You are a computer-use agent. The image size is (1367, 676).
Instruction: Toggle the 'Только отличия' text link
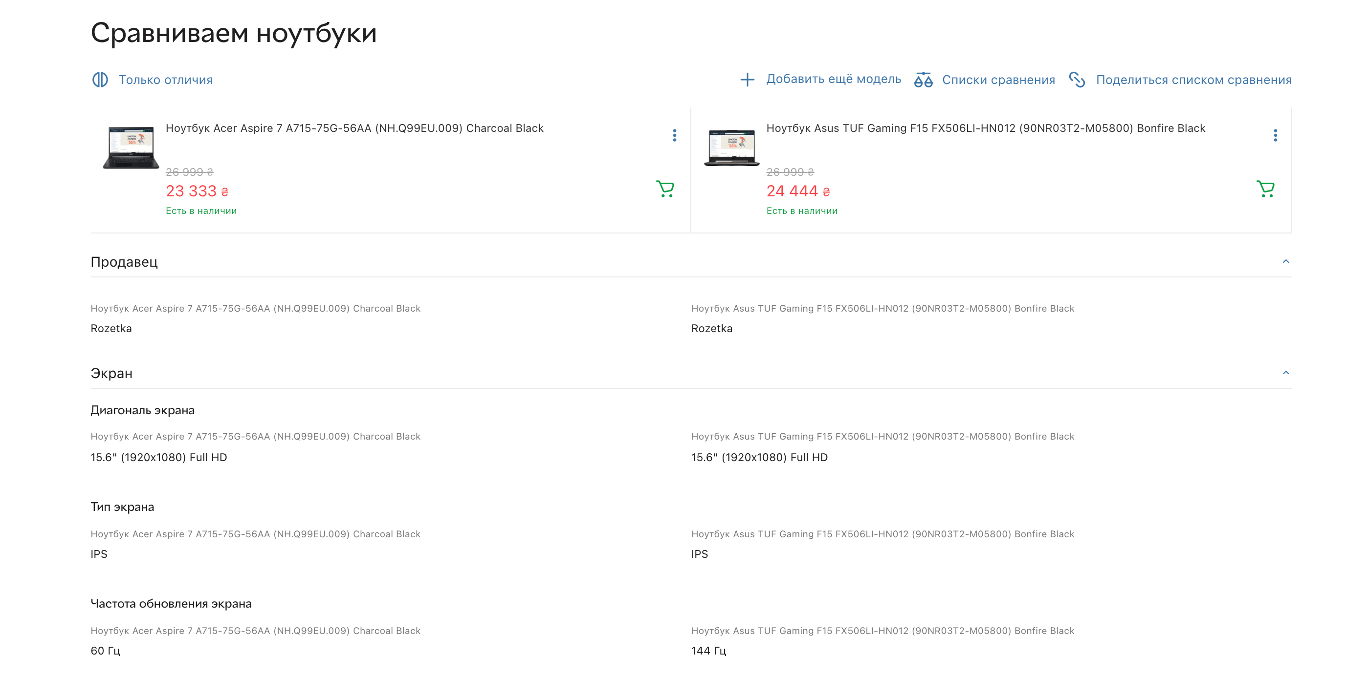pos(166,80)
